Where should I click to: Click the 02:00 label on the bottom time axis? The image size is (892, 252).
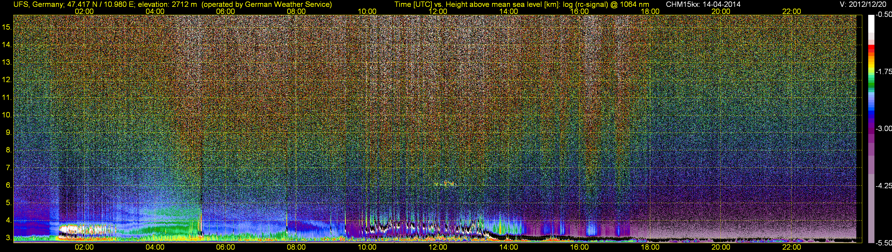tap(84, 247)
